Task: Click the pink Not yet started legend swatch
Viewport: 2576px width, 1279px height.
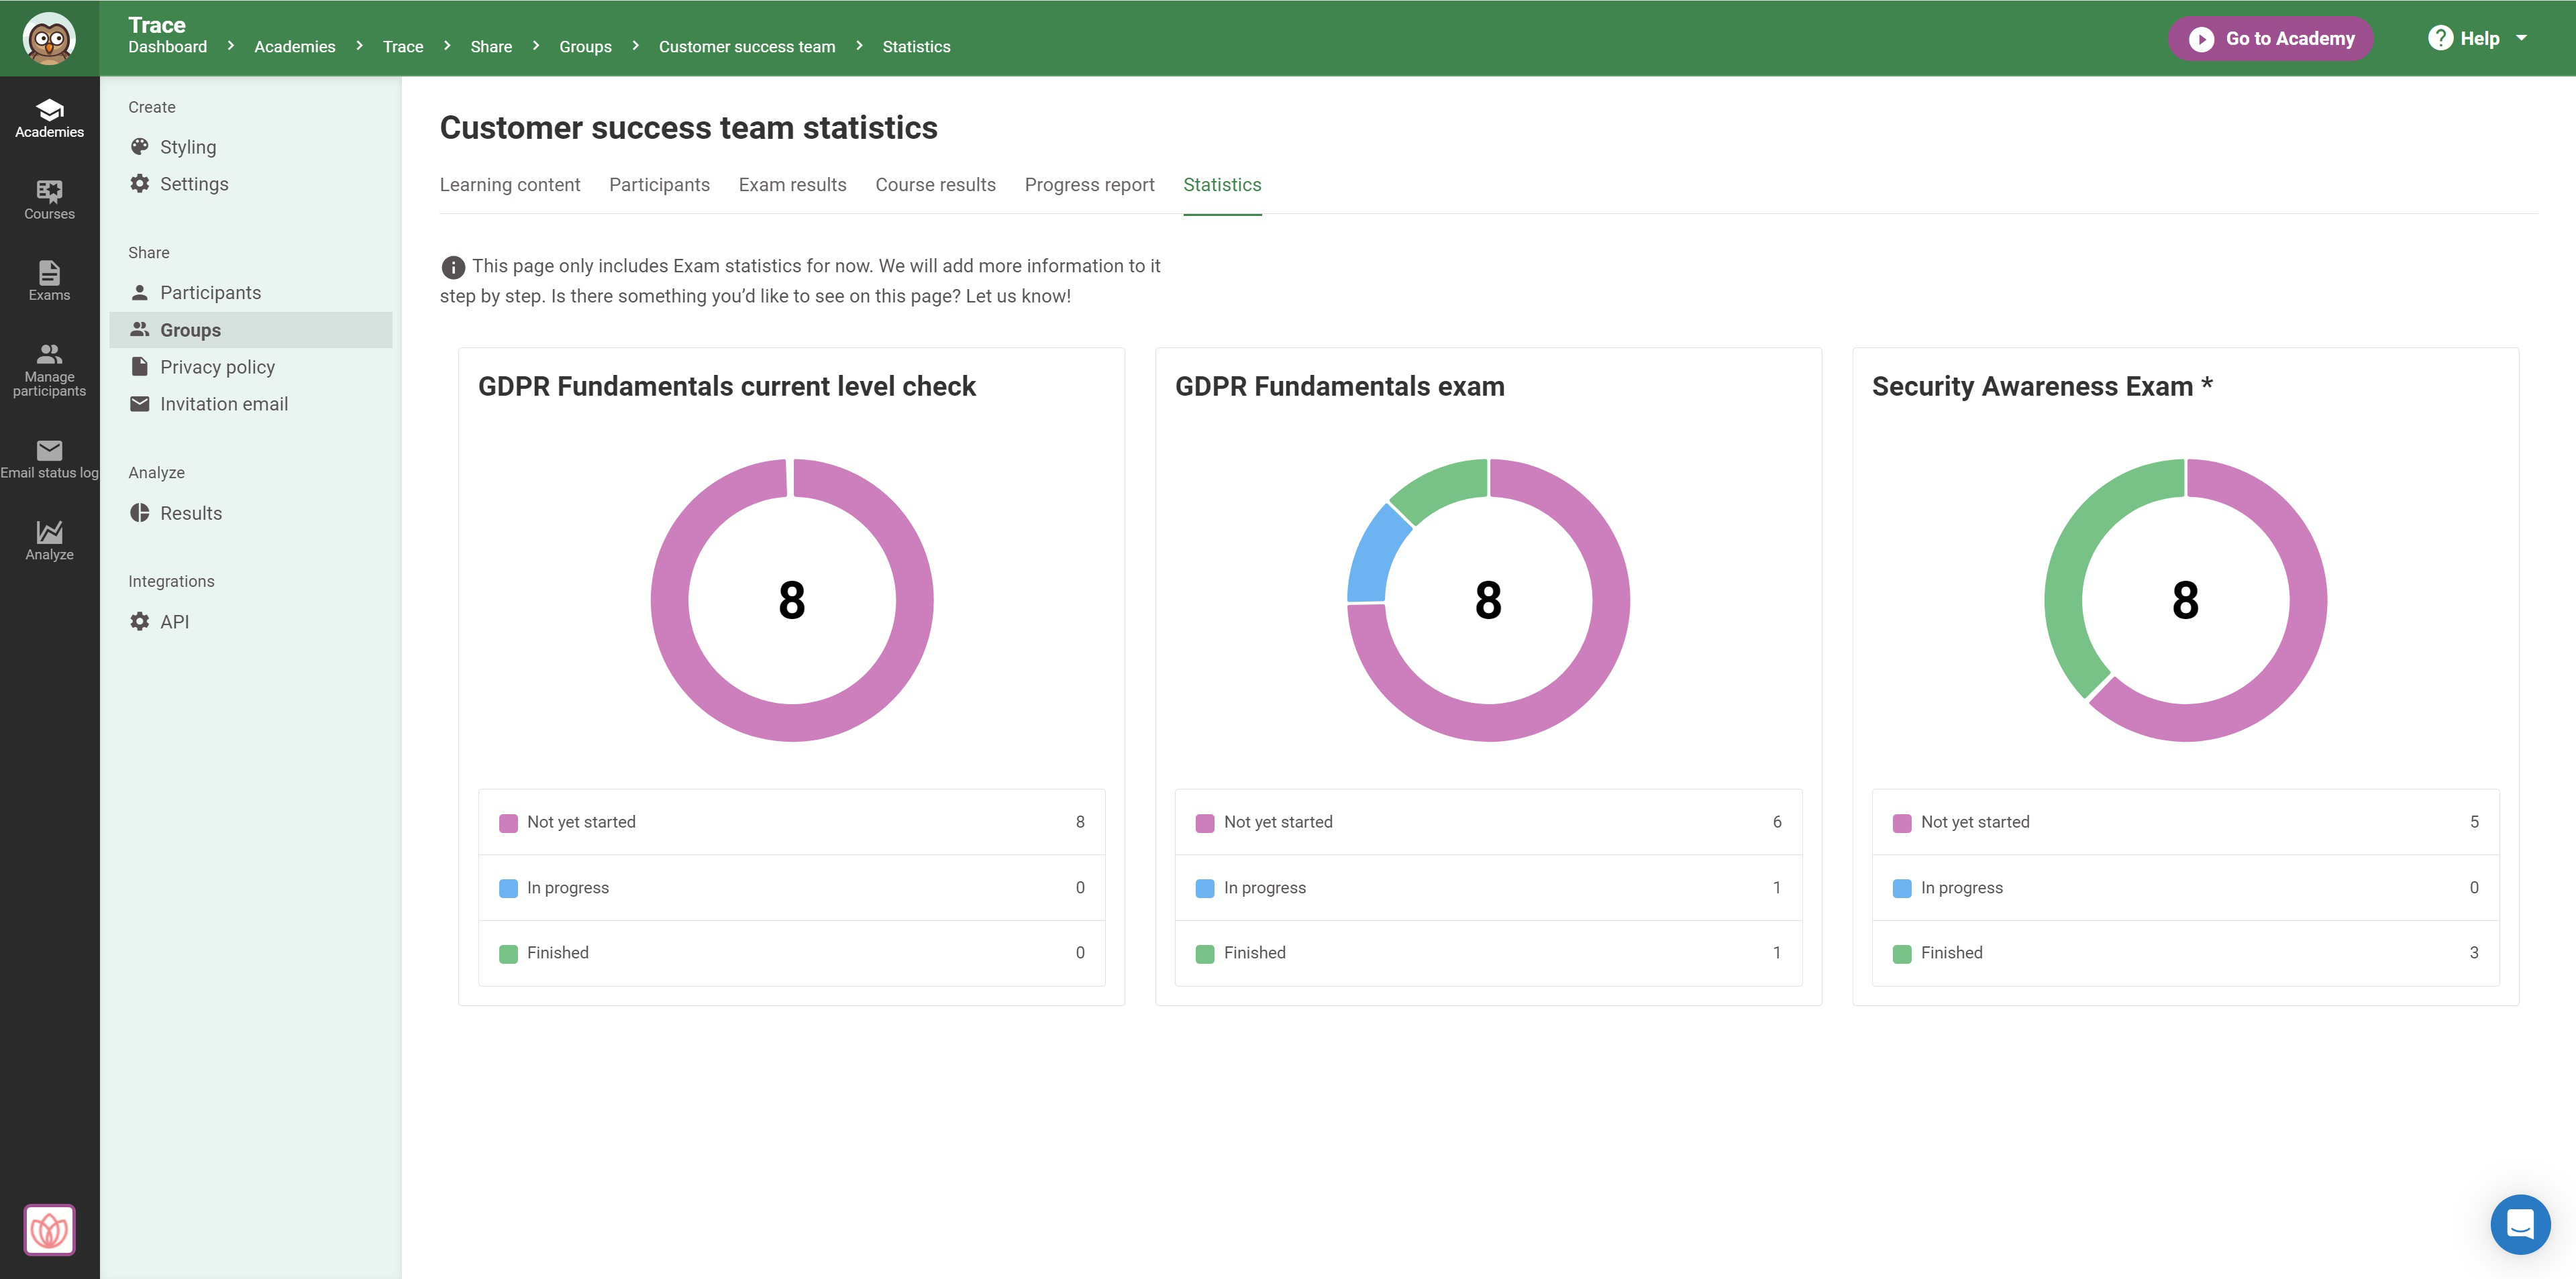Action: coord(508,822)
